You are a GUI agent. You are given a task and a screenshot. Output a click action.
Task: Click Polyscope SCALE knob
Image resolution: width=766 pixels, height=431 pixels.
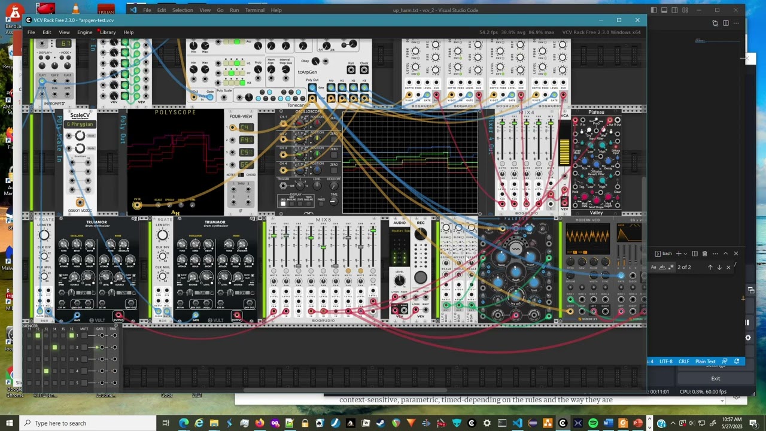pyautogui.click(x=158, y=205)
